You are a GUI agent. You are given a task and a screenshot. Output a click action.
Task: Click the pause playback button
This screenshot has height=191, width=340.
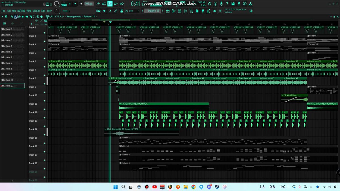point(70,4)
